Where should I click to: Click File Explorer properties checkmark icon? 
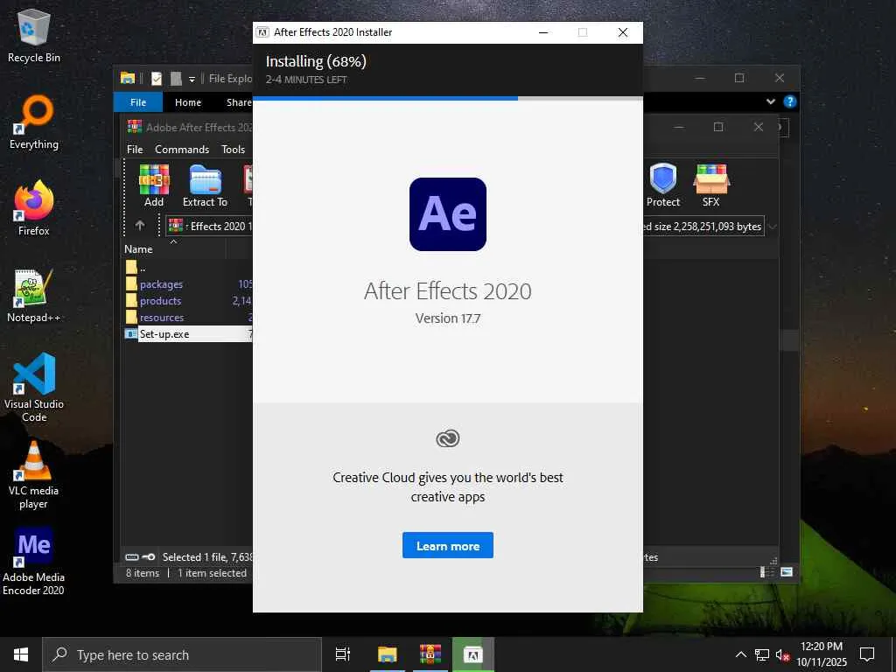coord(156,78)
